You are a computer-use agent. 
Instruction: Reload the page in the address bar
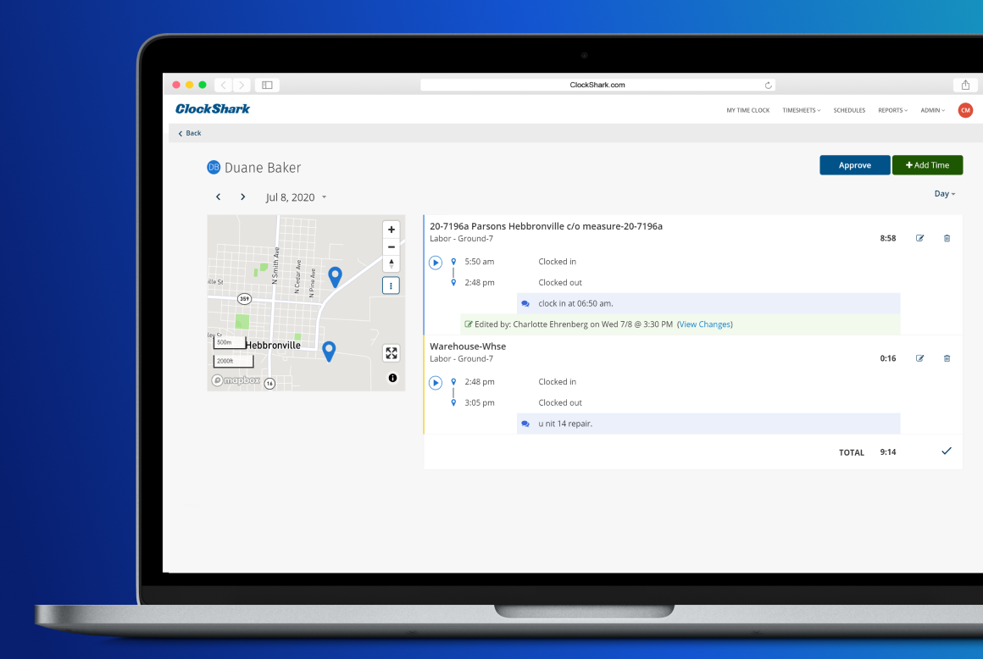768,86
